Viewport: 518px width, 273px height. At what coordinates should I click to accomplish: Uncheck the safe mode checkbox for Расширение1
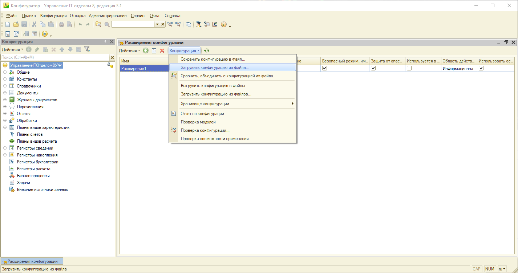pyautogui.click(x=325, y=68)
